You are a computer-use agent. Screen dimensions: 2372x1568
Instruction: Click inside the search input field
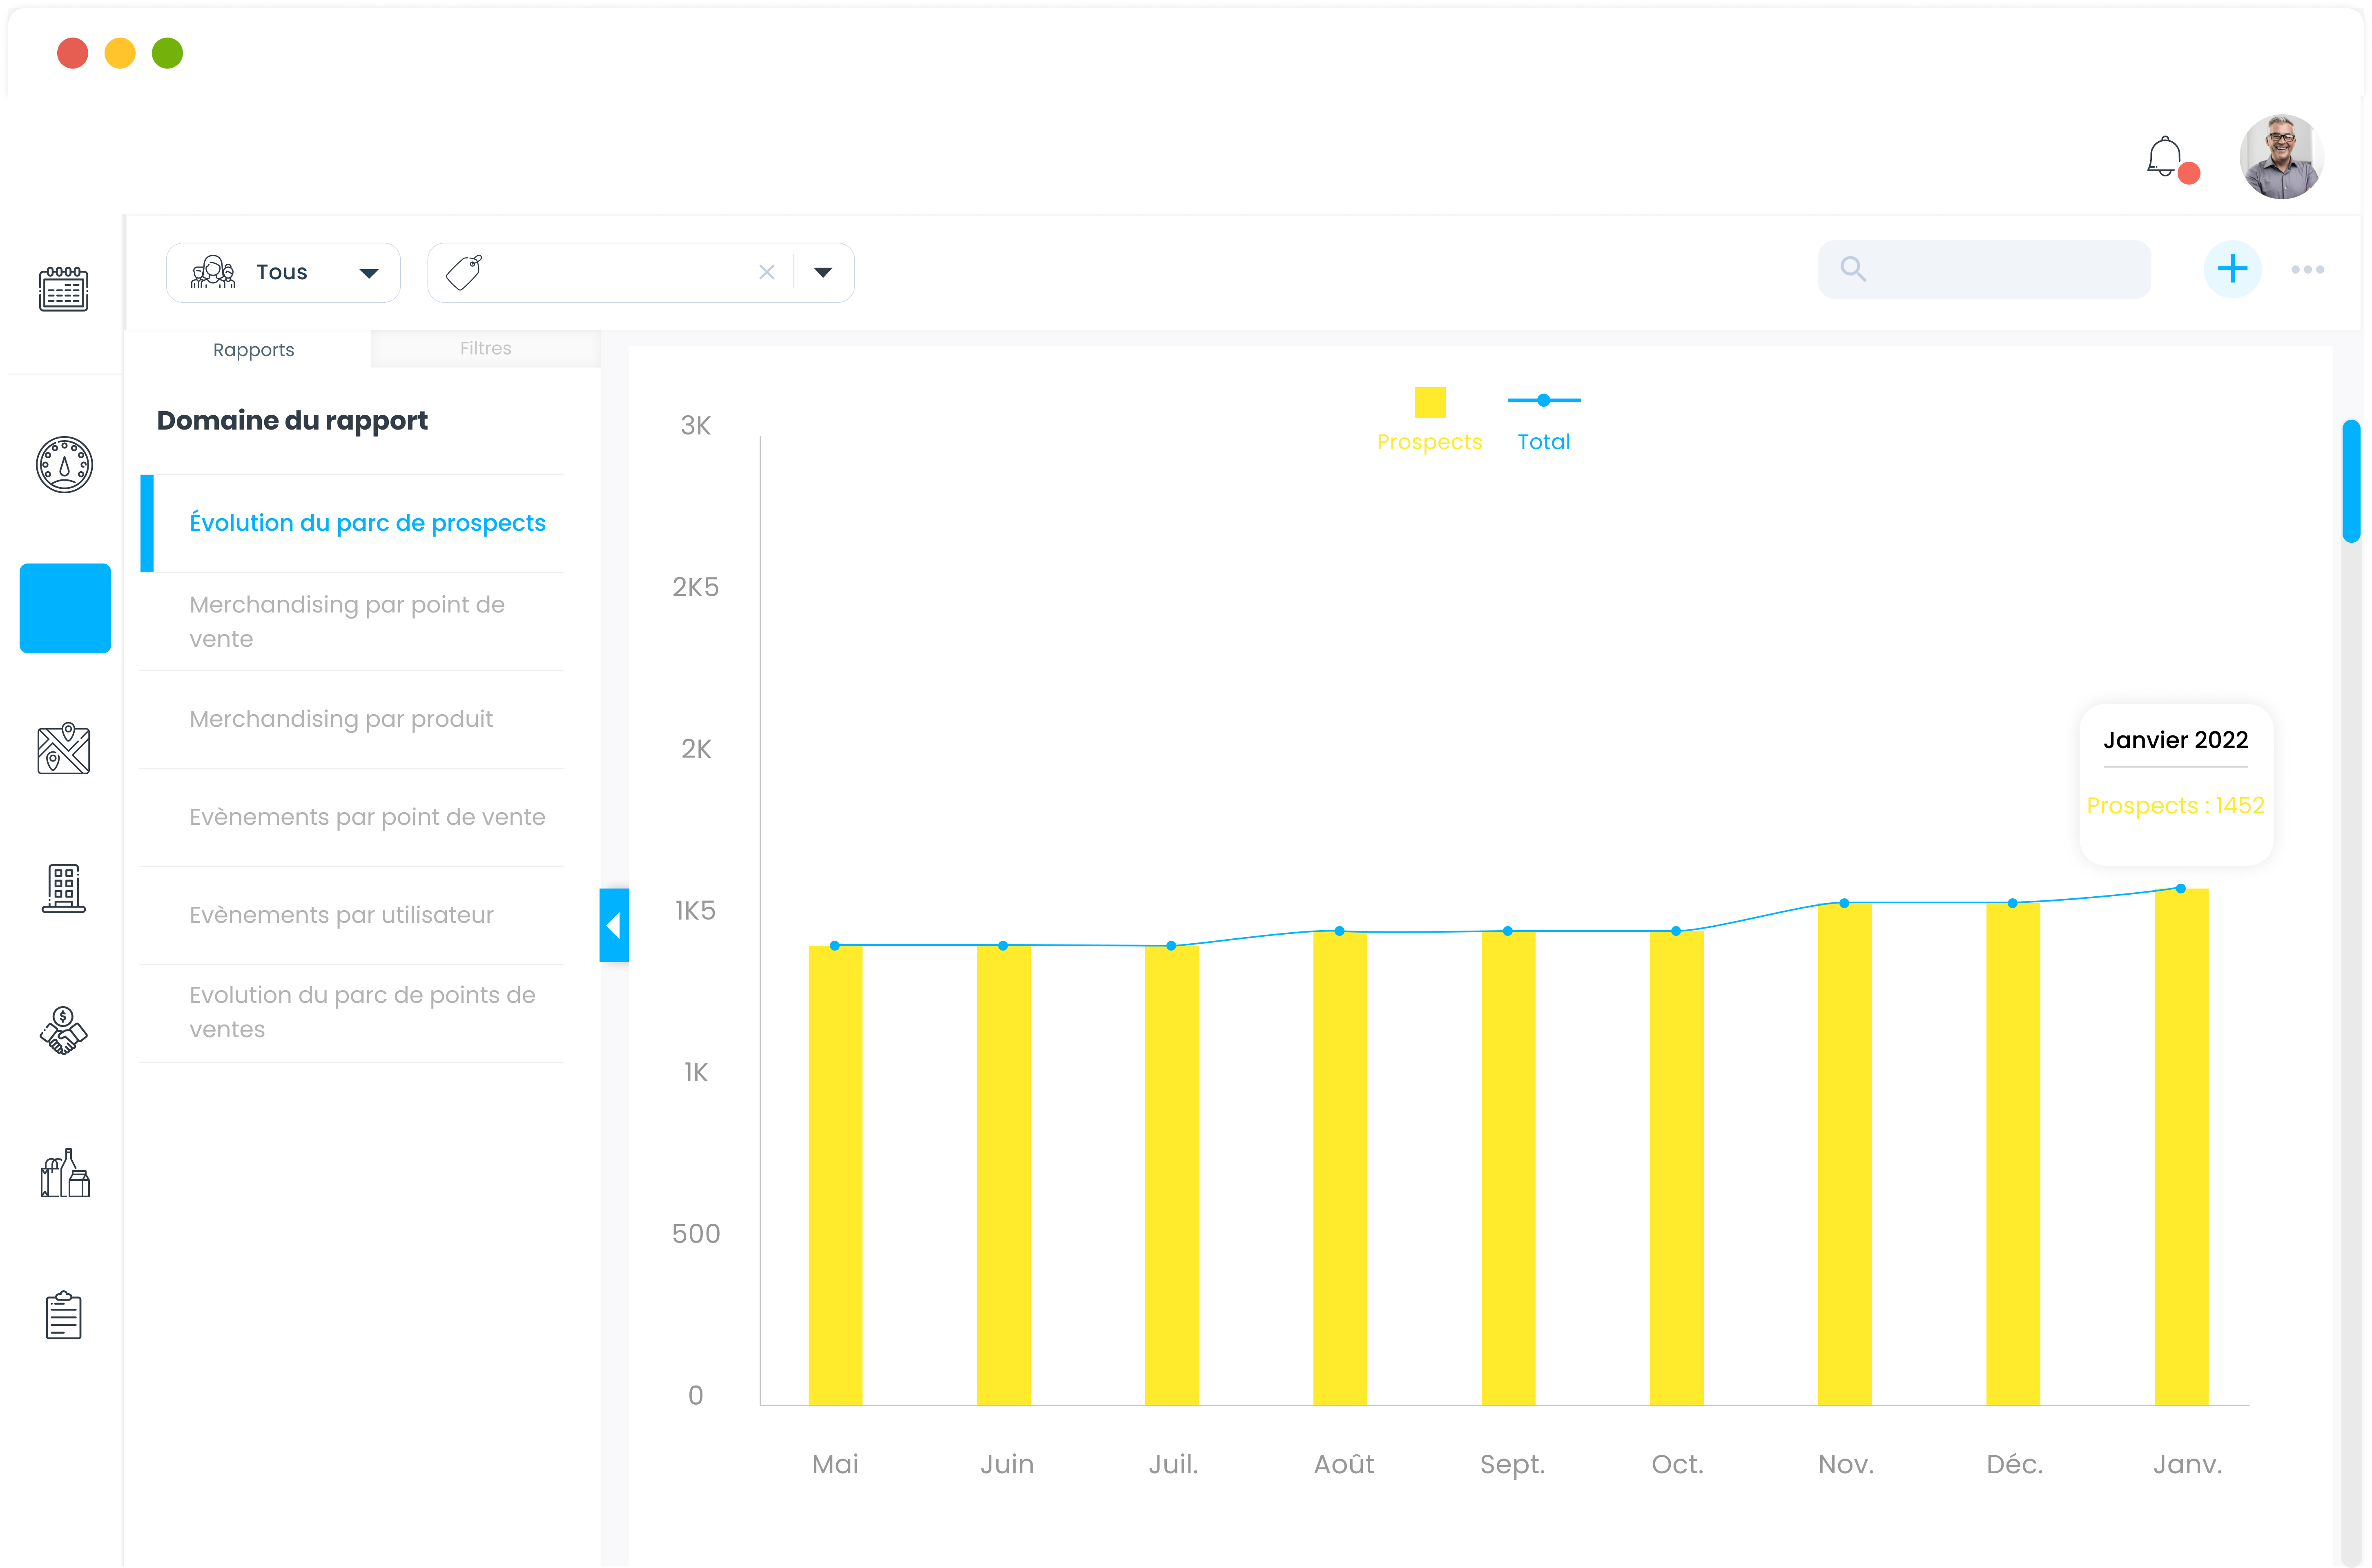(x=1985, y=269)
